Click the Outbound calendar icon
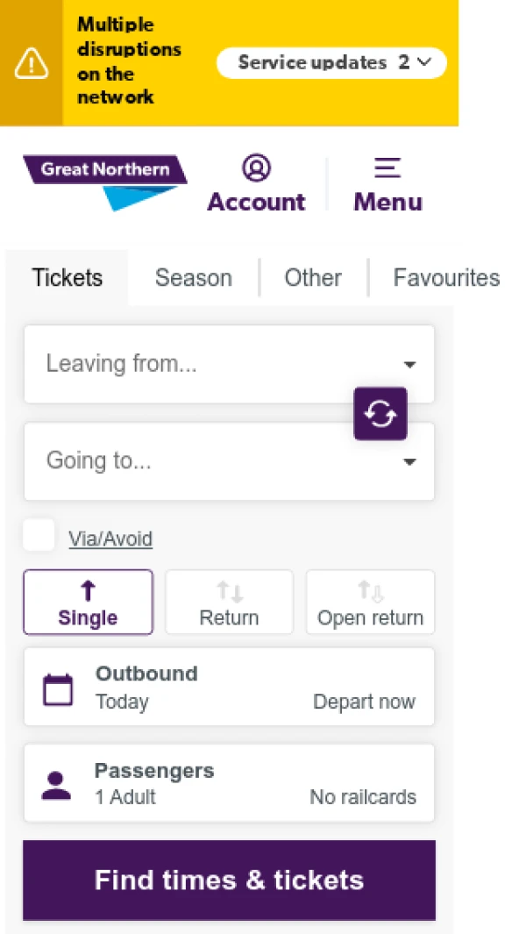Screen dimensions: 526x934 click(x=58, y=690)
